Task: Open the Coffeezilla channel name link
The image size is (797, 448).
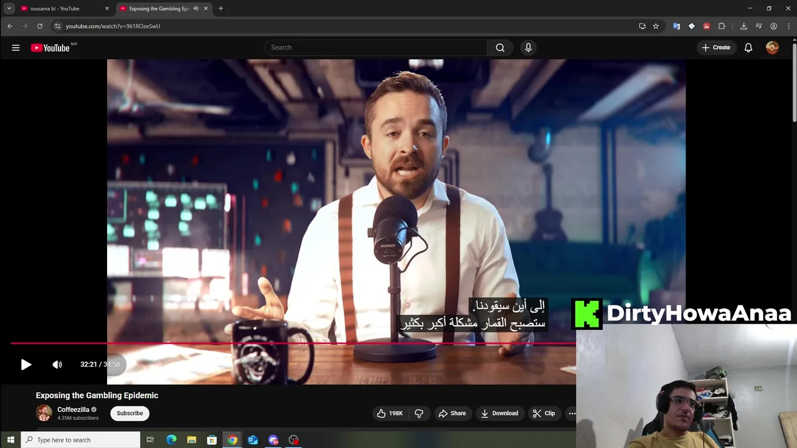Action: pos(73,409)
